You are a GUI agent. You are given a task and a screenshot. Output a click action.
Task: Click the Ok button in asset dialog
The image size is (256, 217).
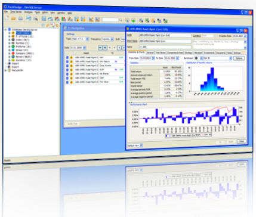[220, 142]
